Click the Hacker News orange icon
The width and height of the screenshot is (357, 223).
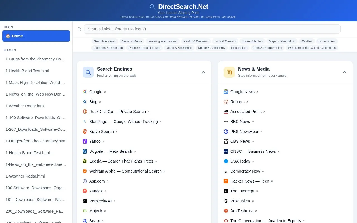coord(226,181)
